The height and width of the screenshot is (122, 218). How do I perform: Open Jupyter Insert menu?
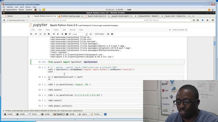tap(56, 30)
